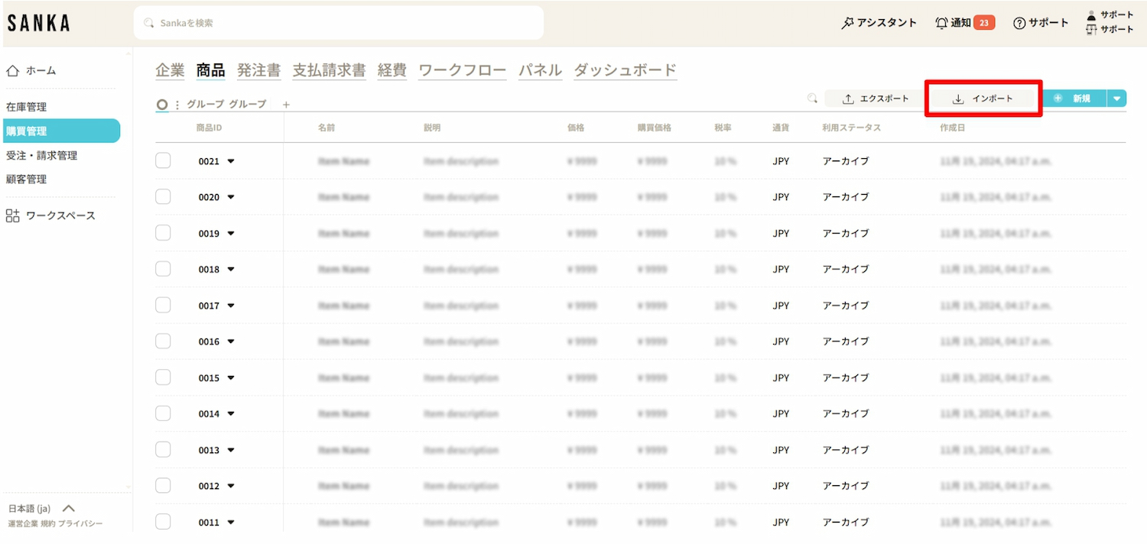Open the three-dot view options menu
Image resolution: width=1147 pixels, height=544 pixels.
[x=177, y=105]
